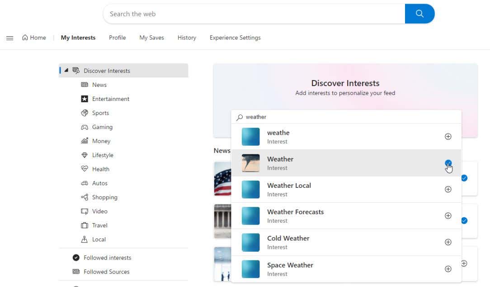Click the 'Cold Weather' result text

click(x=288, y=238)
